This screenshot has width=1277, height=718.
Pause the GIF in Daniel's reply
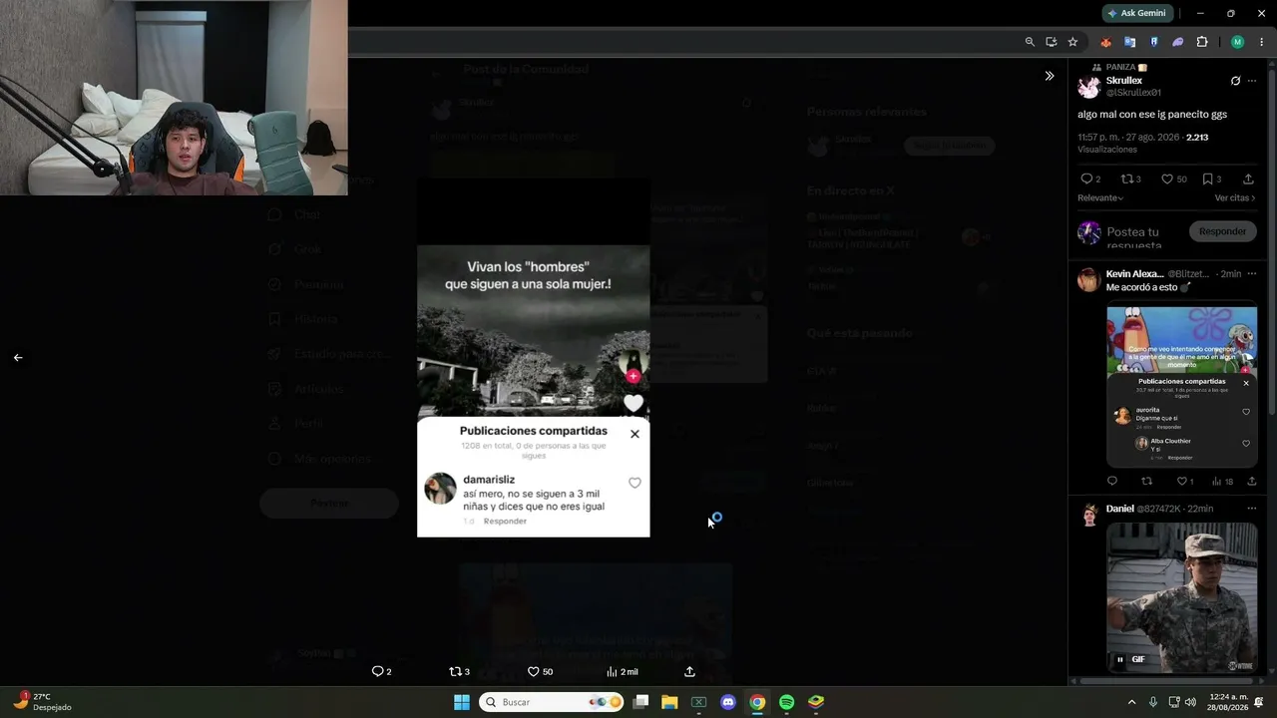click(x=1120, y=659)
